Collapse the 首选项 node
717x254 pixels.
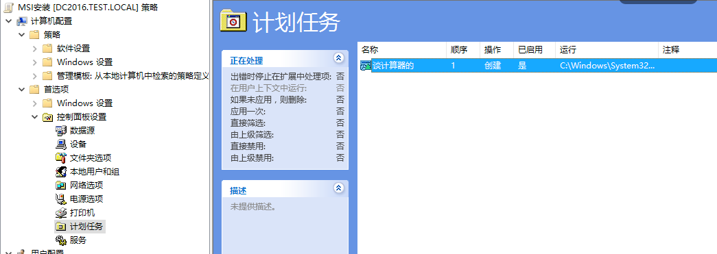[x=21, y=90]
